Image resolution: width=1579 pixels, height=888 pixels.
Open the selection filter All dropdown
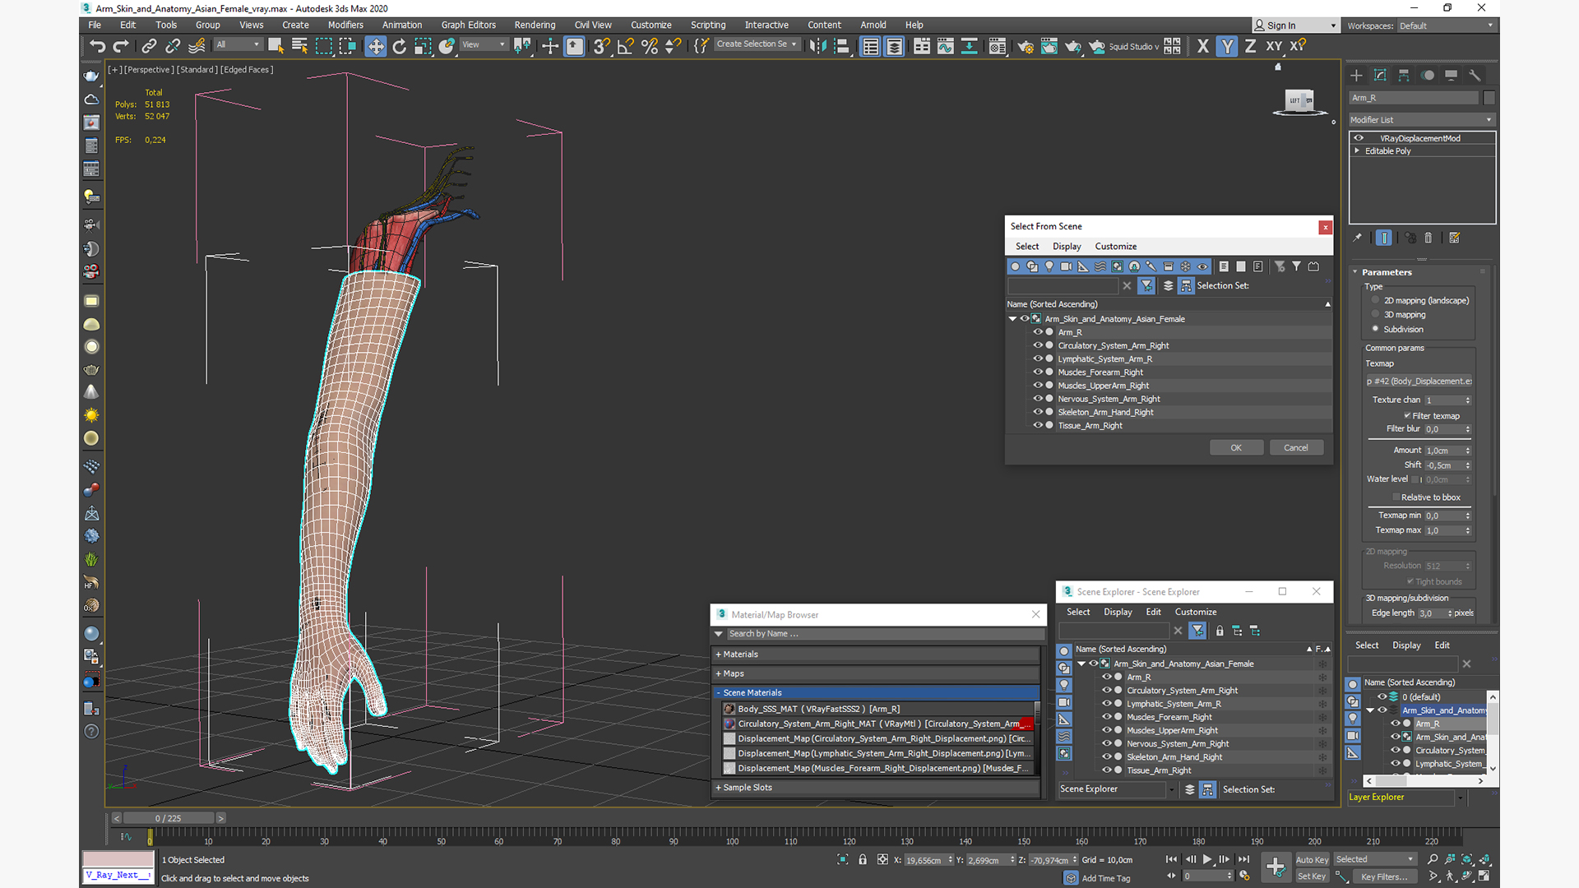[238, 45]
